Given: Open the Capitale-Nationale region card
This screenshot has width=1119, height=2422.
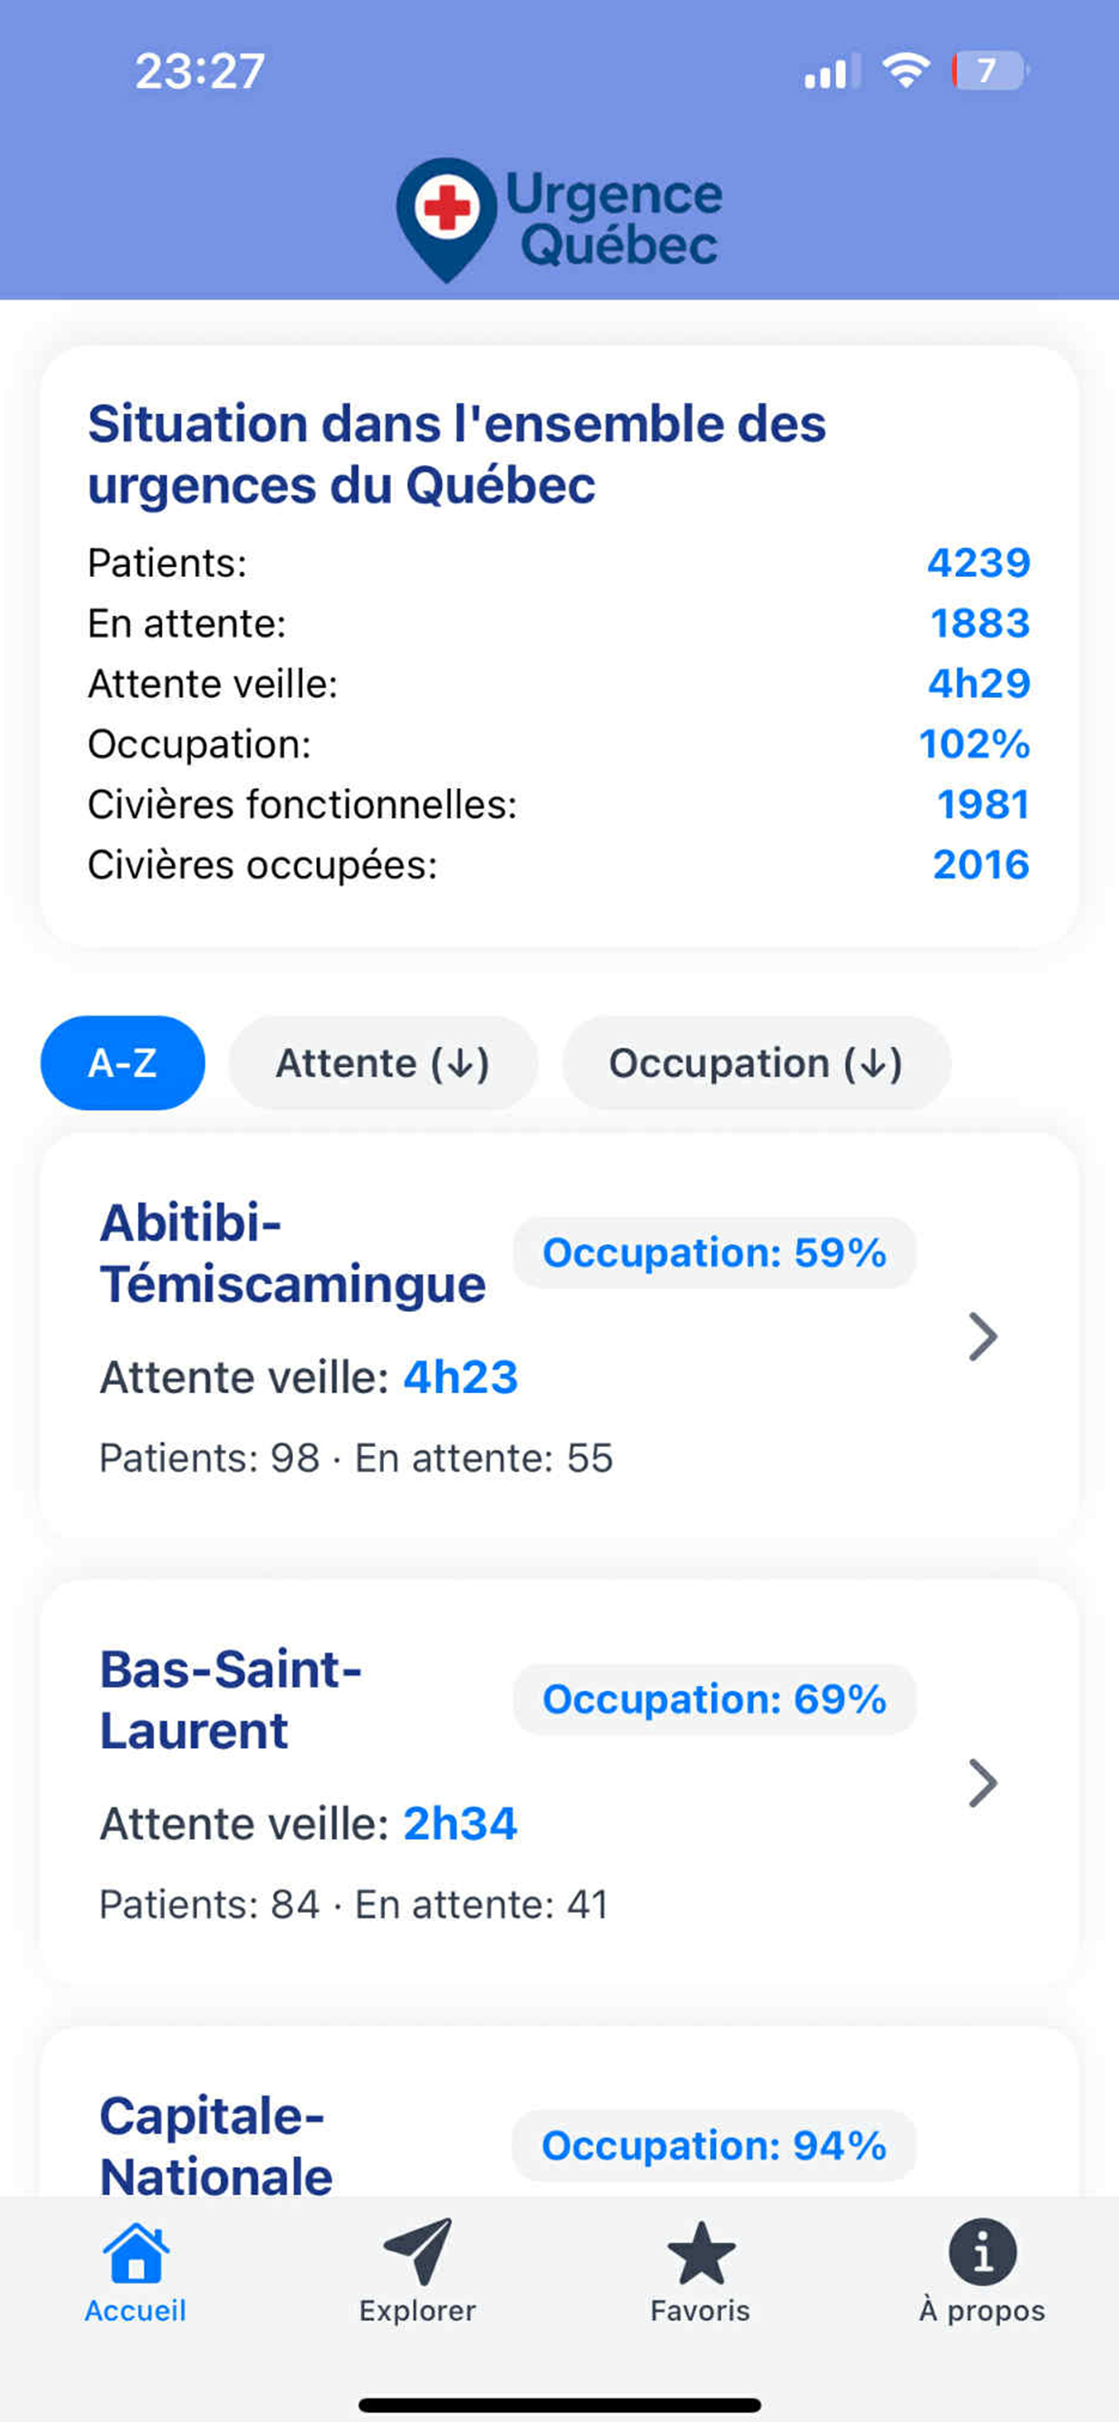Looking at the screenshot, I should pos(215,2144).
